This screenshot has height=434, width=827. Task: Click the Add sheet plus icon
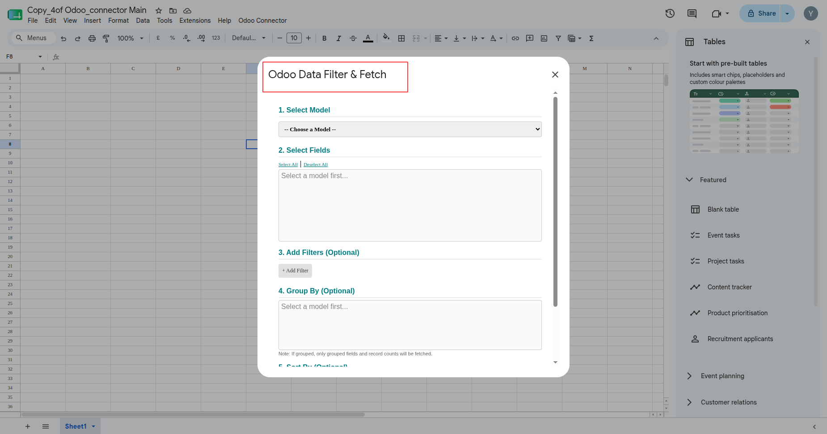click(28, 426)
